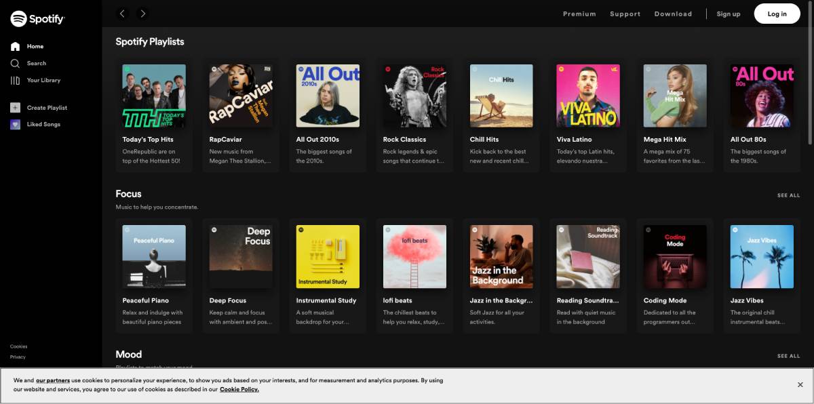This screenshot has height=404, width=814.
Task: Open Your Library sidebar icon
Action: click(15, 80)
